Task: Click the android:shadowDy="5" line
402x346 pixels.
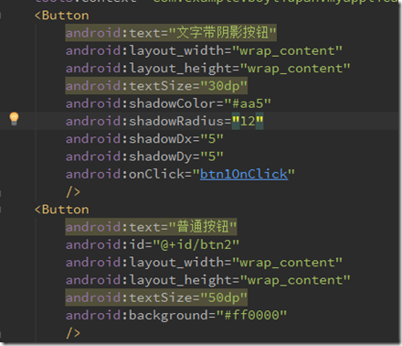Action: [x=144, y=157]
